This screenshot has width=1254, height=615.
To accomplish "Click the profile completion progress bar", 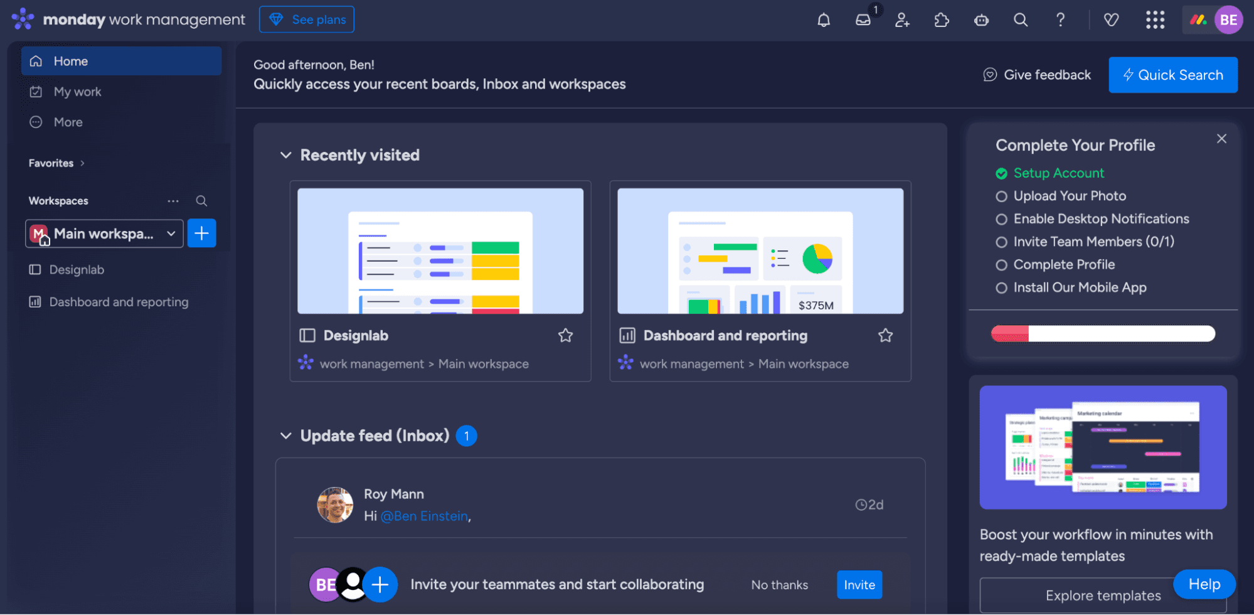I will click(x=1103, y=334).
